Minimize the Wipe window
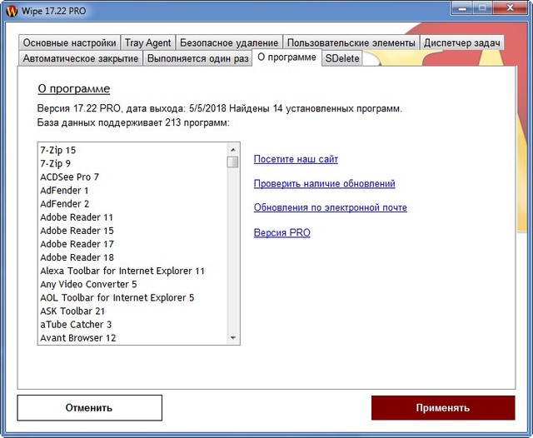The width and height of the screenshot is (533, 438). (x=462, y=7)
